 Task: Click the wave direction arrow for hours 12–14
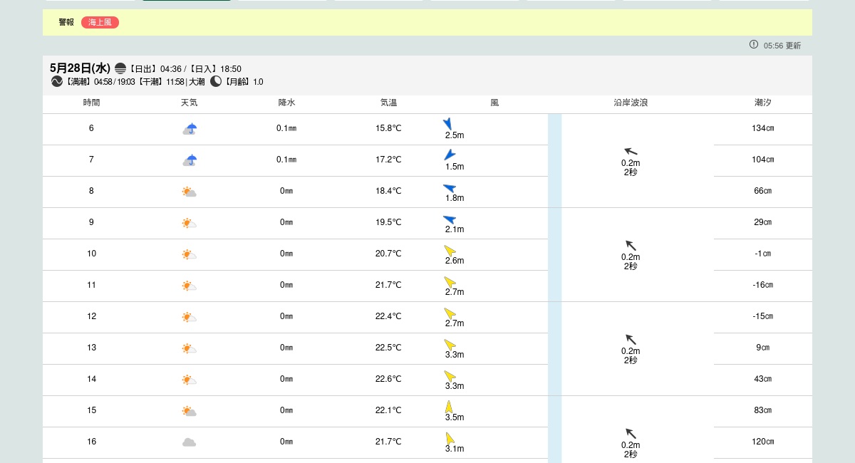tap(631, 339)
